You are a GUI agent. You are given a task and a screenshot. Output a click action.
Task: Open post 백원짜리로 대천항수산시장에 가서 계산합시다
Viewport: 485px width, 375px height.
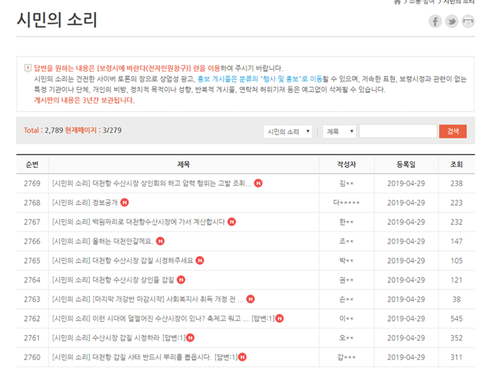tap(138, 222)
